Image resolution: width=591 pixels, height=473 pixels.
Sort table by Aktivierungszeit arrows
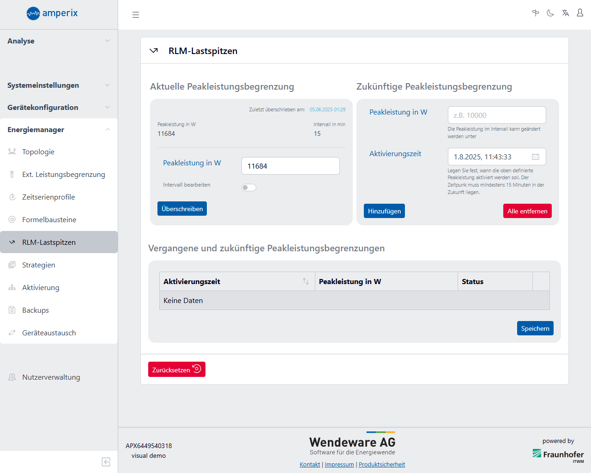point(306,281)
